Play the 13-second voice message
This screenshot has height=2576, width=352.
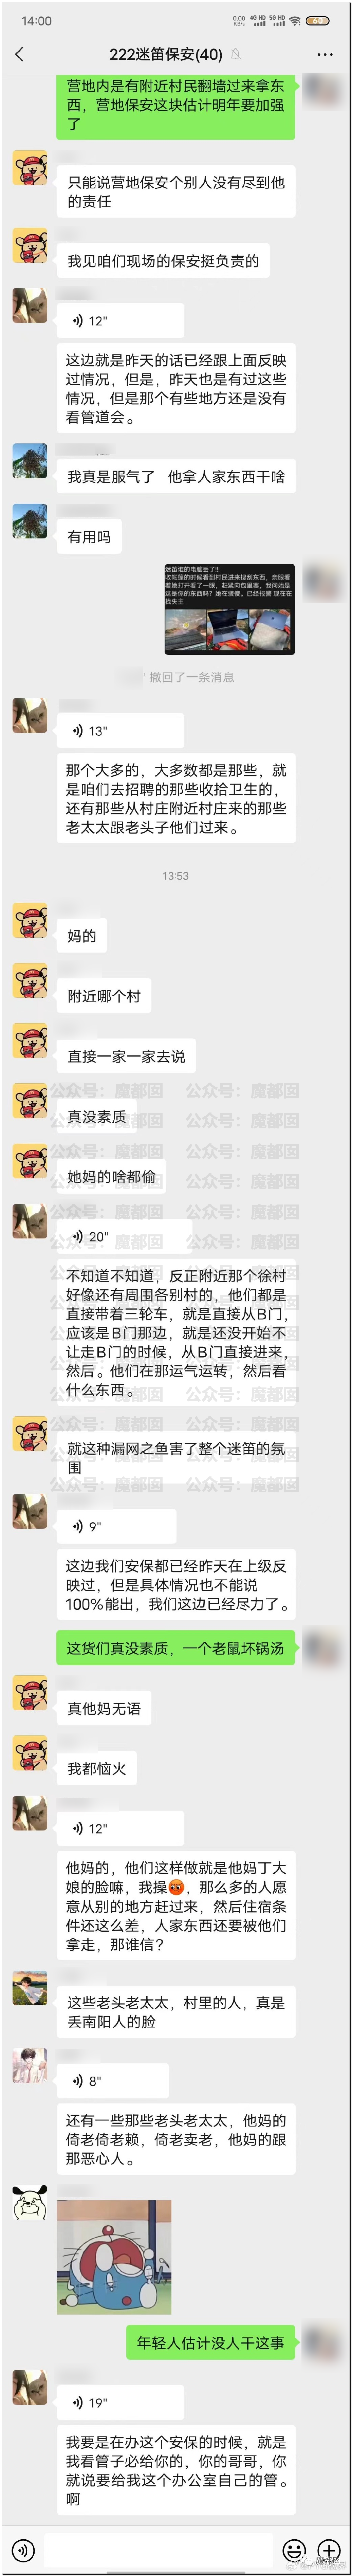[120, 731]
